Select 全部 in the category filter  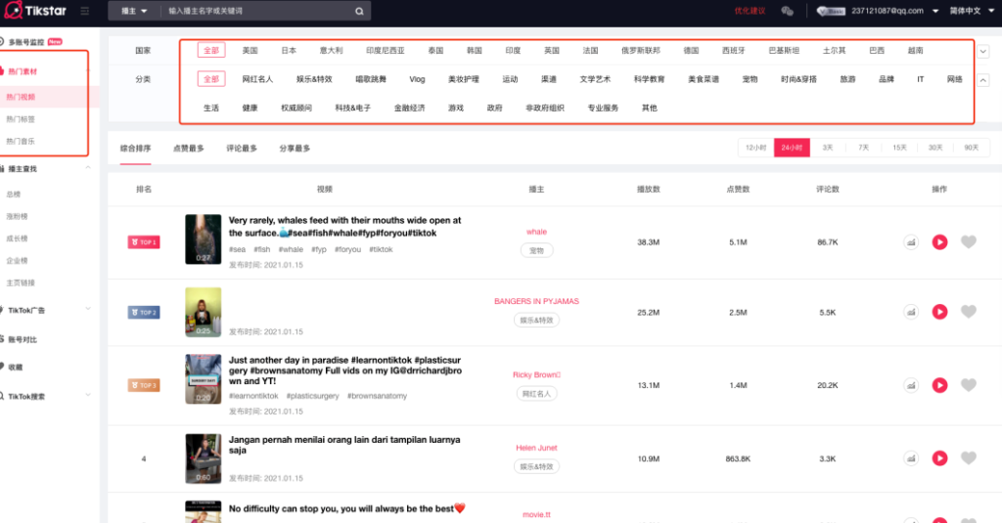211,79
